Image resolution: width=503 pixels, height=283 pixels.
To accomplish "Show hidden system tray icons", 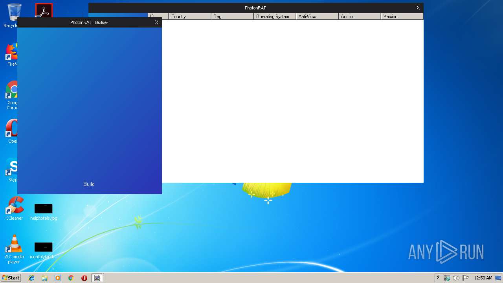I will point(438,278).
